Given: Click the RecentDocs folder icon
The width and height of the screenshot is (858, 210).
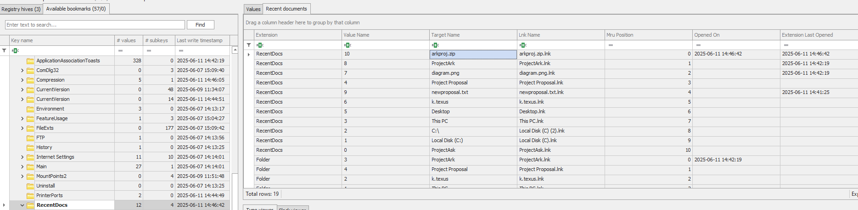Looking at the screenshot, I should point(30,205).
